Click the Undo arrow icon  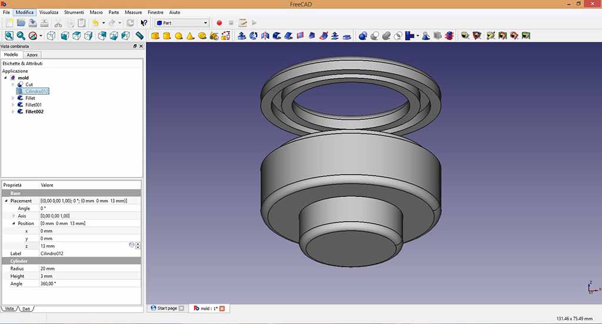click(95, 23)
